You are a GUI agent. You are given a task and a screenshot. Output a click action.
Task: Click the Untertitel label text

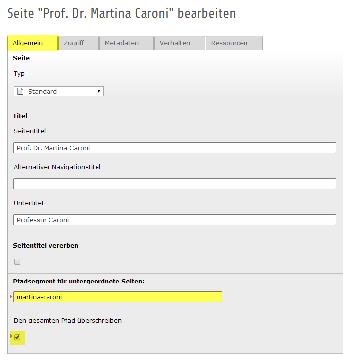pos(28,203)
